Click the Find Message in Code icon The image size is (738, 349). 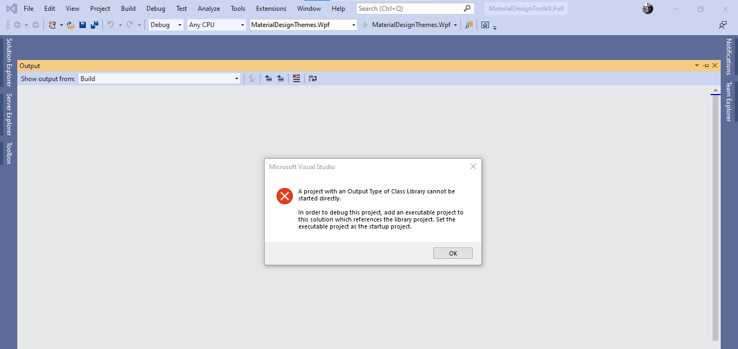tap(252, 78)
